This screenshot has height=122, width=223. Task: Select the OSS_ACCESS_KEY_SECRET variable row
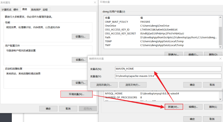161,33
